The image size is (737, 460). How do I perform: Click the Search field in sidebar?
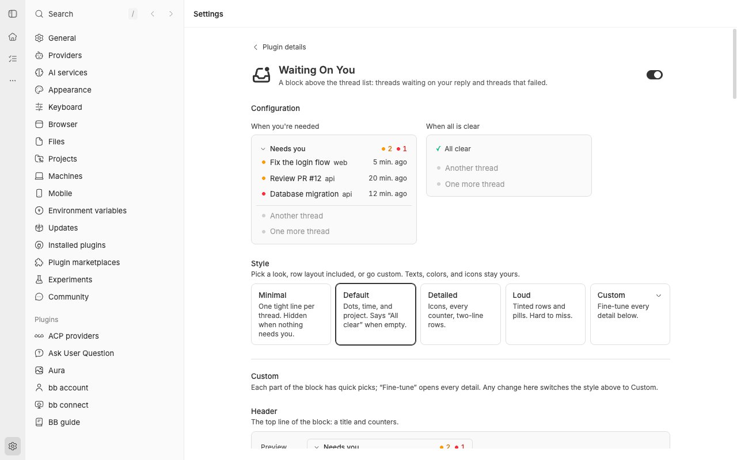pyautogui.click(x=86, y=14)
